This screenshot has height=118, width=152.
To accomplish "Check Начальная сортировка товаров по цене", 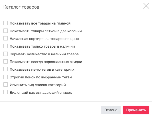I will [x=5, y=38].
